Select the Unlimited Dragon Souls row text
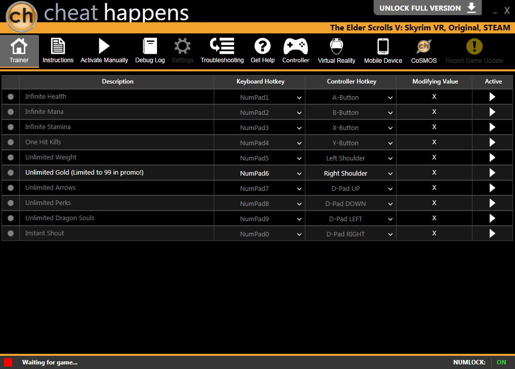The height and width of the screenshot is (369, 515). point(60,218)
